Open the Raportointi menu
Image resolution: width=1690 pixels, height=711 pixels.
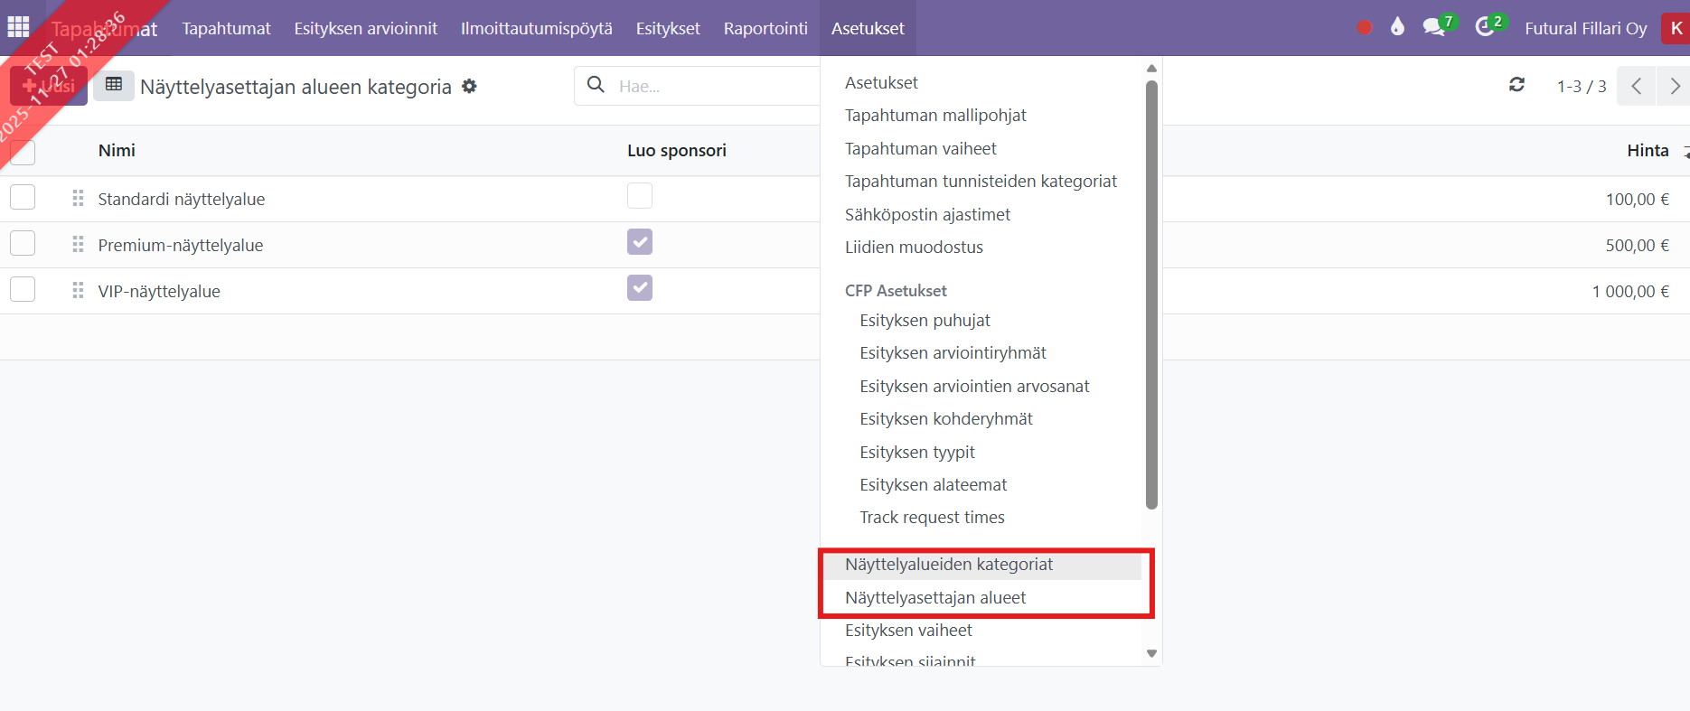(x=765, y=28)
